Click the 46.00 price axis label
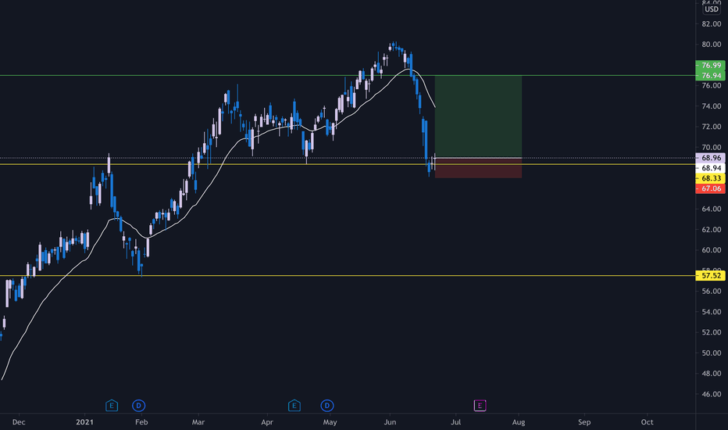The height and width of the screenshot is (430, 728). 712,394
